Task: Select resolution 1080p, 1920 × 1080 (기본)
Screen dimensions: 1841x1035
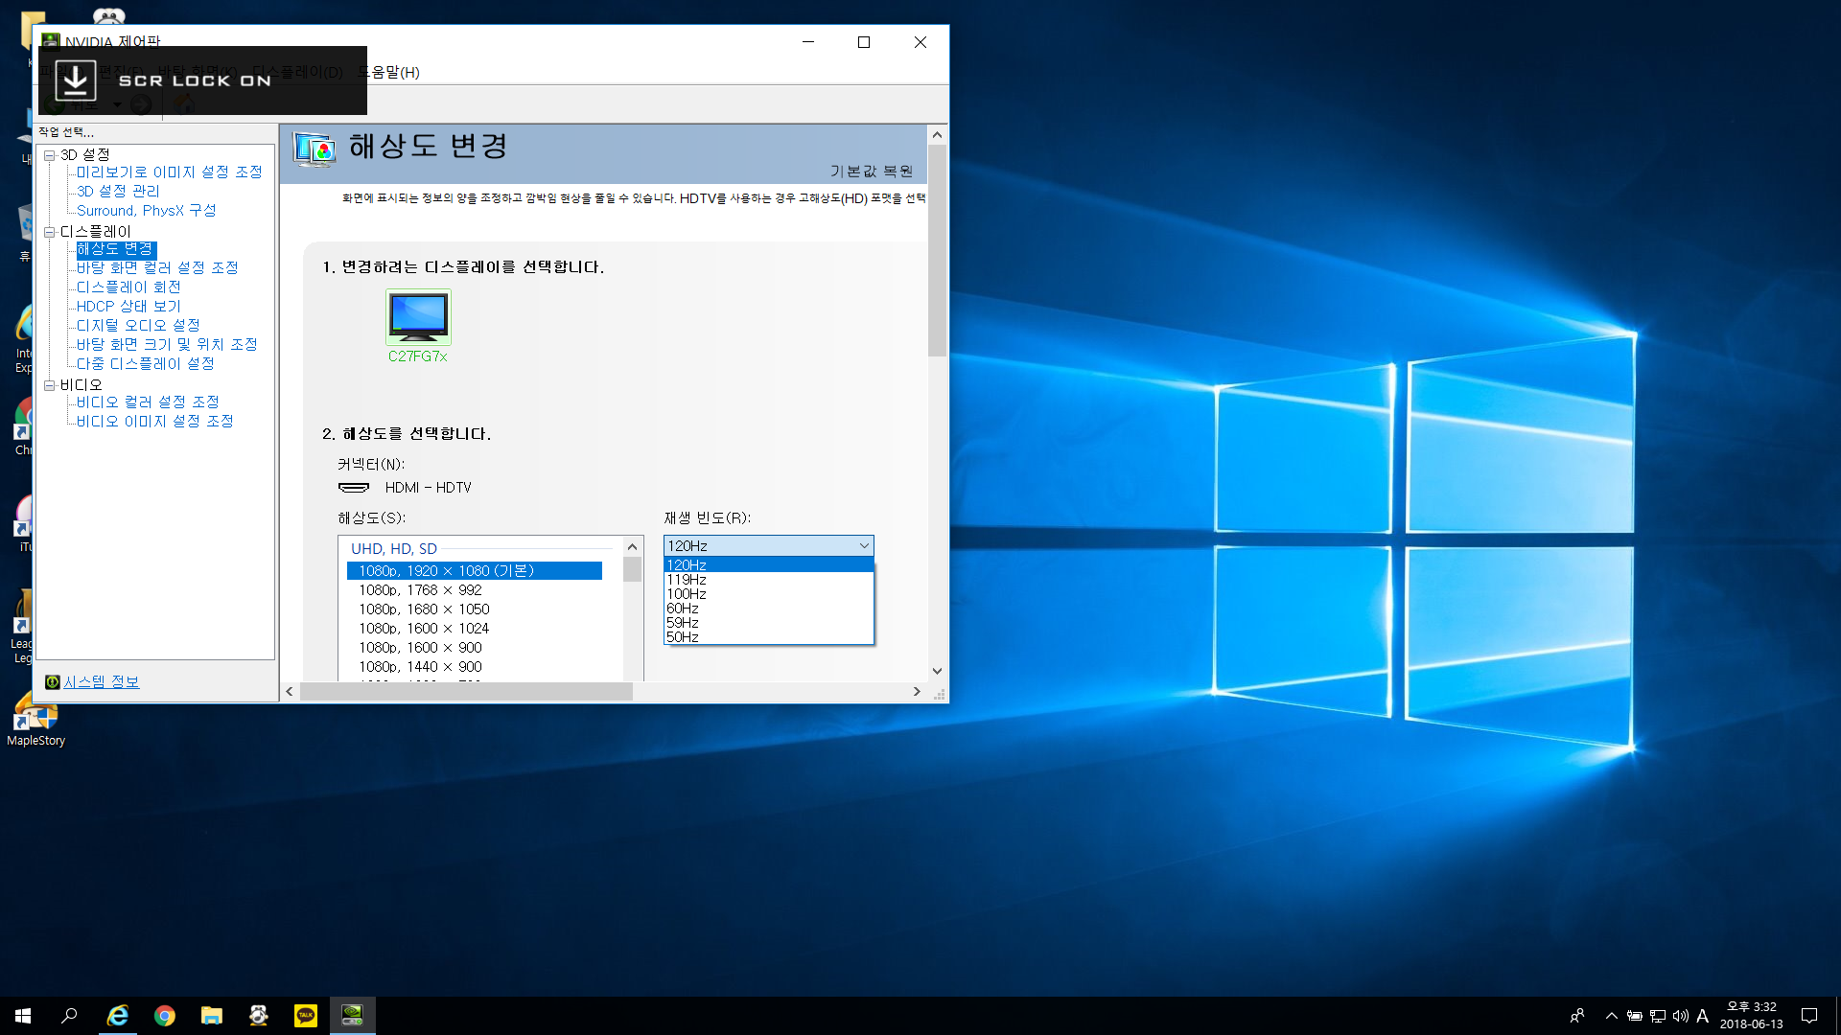Action: pyautogui.click(x=475, y=571)
